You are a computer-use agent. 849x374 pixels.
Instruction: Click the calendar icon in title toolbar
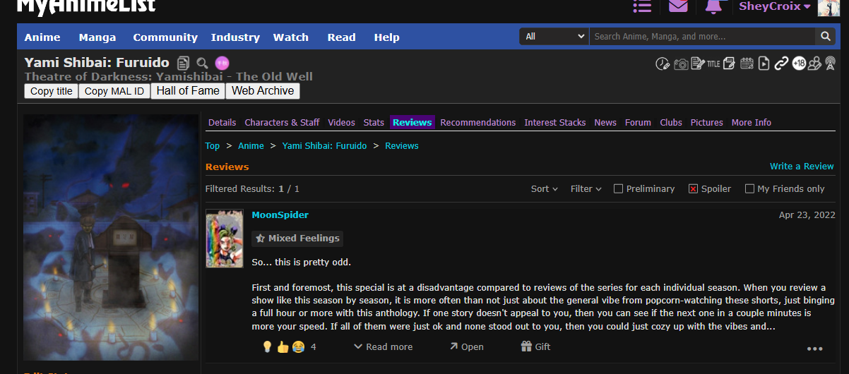coord(747,64)
